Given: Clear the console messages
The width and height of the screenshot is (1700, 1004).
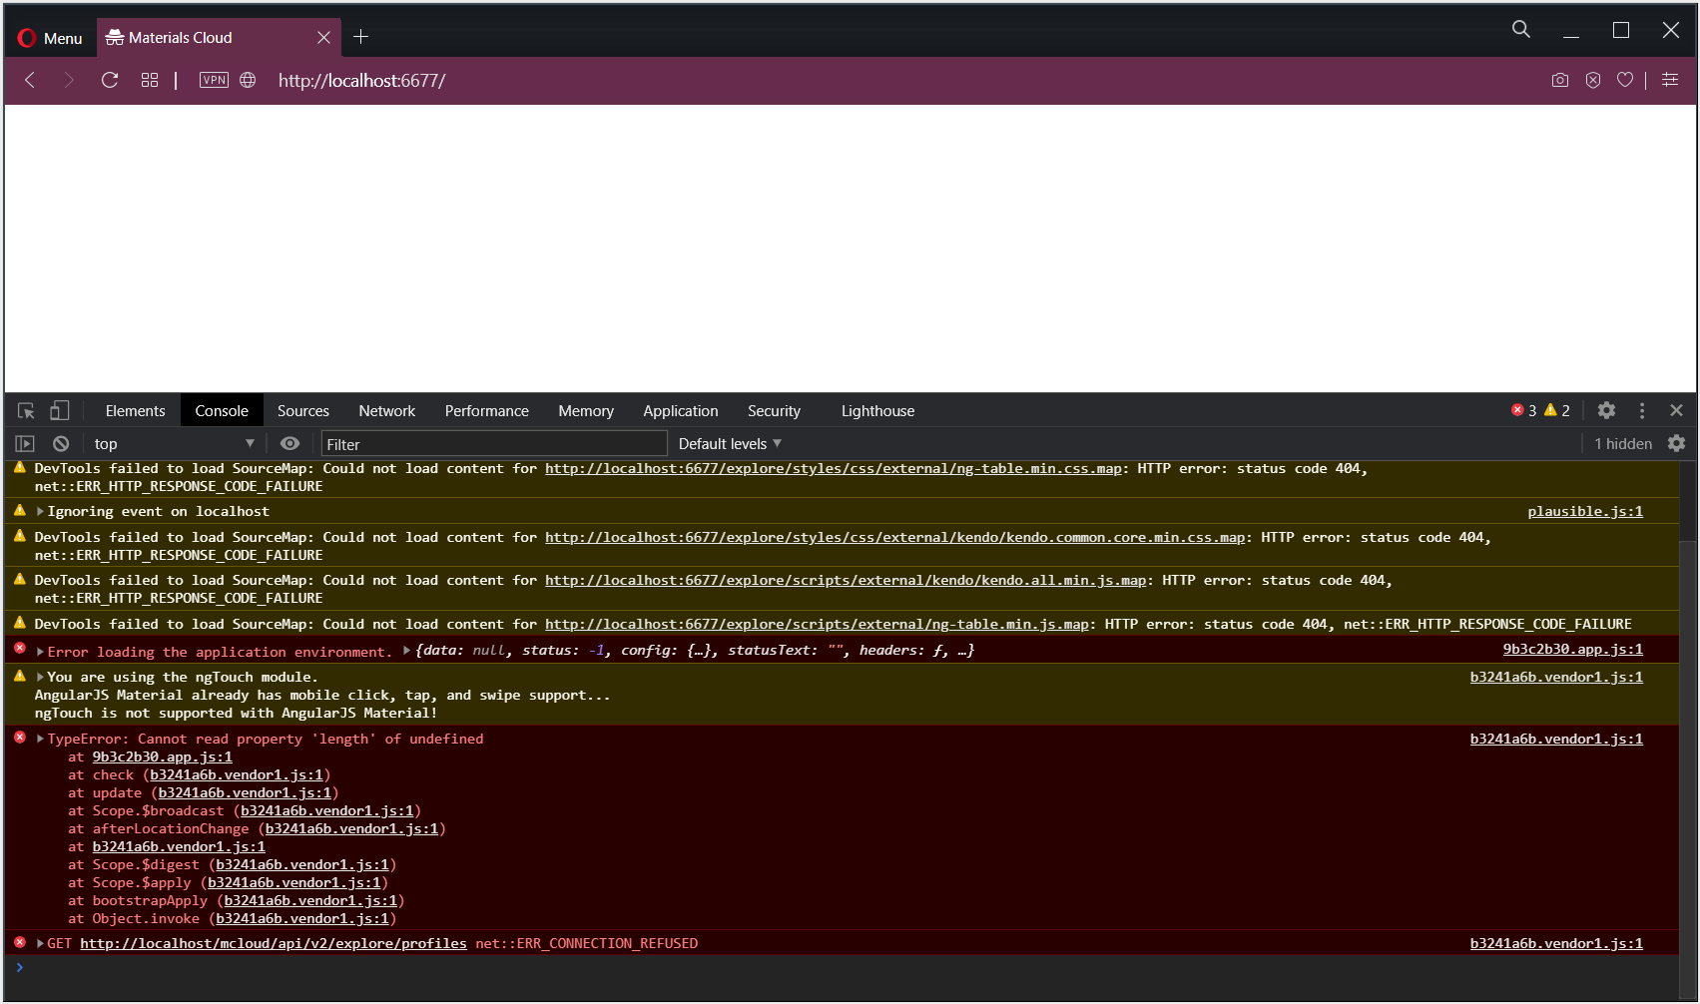Looking at the screenshot, I should pyautogui.click(x=61, y=443).
